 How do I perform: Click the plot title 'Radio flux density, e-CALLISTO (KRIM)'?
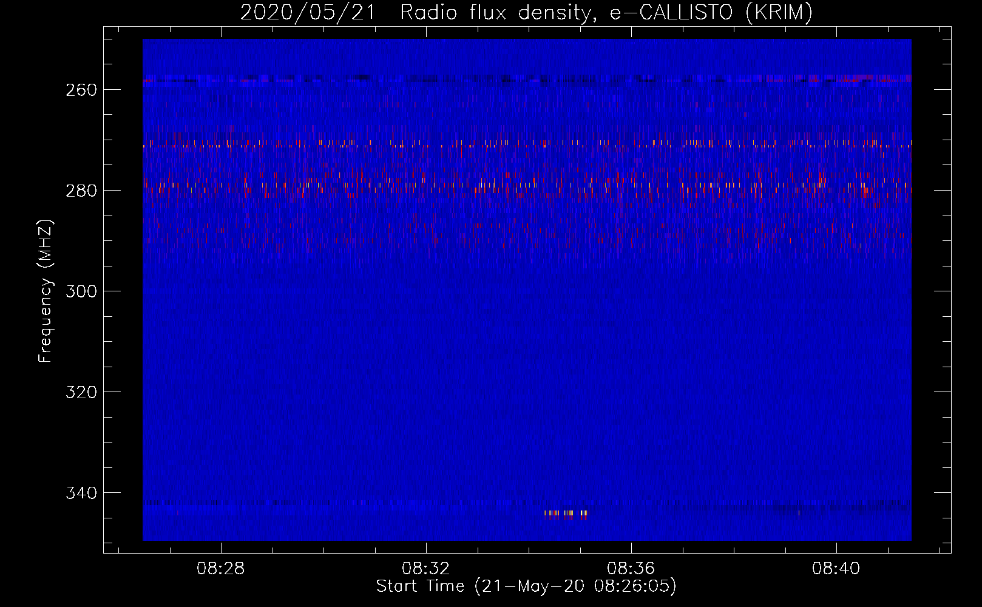click(606, 12)
